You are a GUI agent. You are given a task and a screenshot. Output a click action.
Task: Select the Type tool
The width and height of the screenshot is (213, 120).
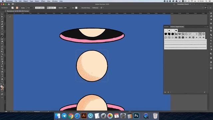(x=2, y=29)
